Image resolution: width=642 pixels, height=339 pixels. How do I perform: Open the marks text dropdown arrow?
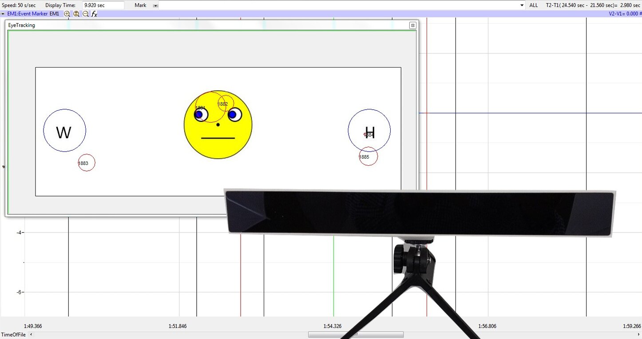pyautogui.click(x=522, y=5)
